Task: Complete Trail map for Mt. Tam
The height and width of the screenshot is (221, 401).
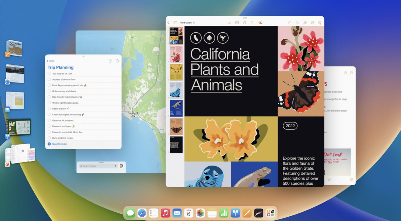Action: pos(49,73)
